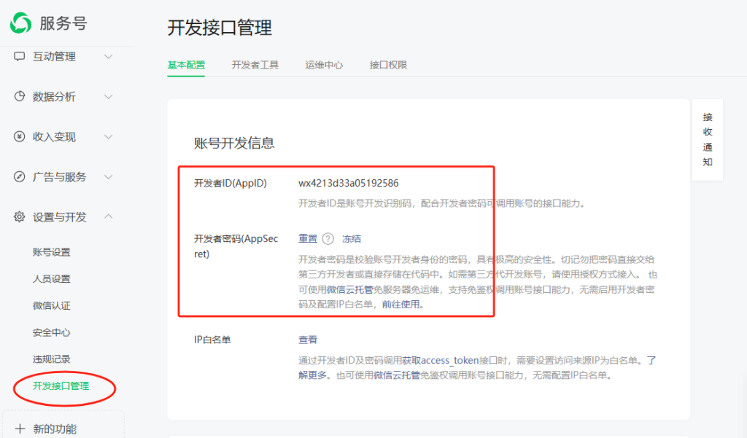Click the 设置与开发 gear icon
Viewport: 747px width, 438px height.
click(x=19, y=216)
